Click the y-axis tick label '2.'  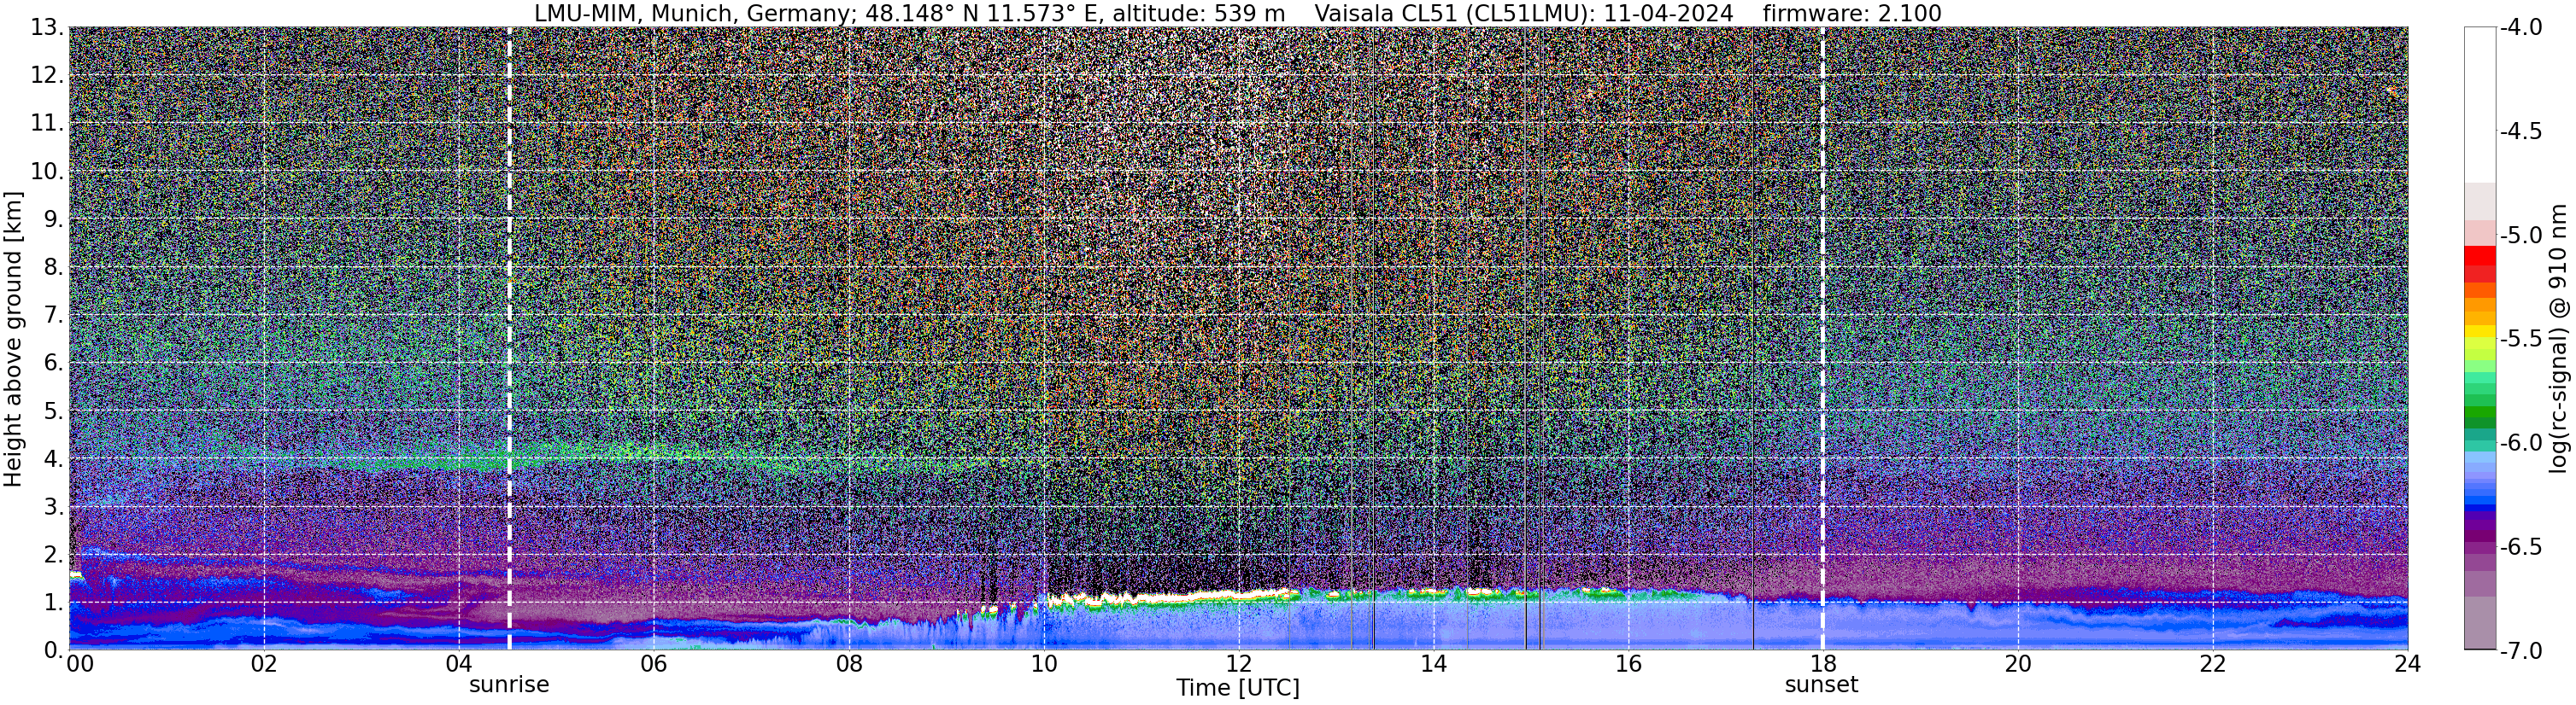(x=54, y=556)
